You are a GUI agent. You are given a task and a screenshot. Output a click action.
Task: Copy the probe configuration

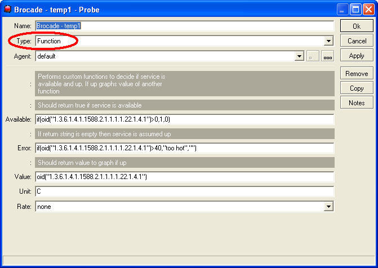(x=357, y=88)
